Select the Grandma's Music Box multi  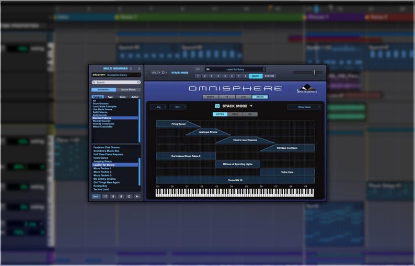tap(115, 151)
